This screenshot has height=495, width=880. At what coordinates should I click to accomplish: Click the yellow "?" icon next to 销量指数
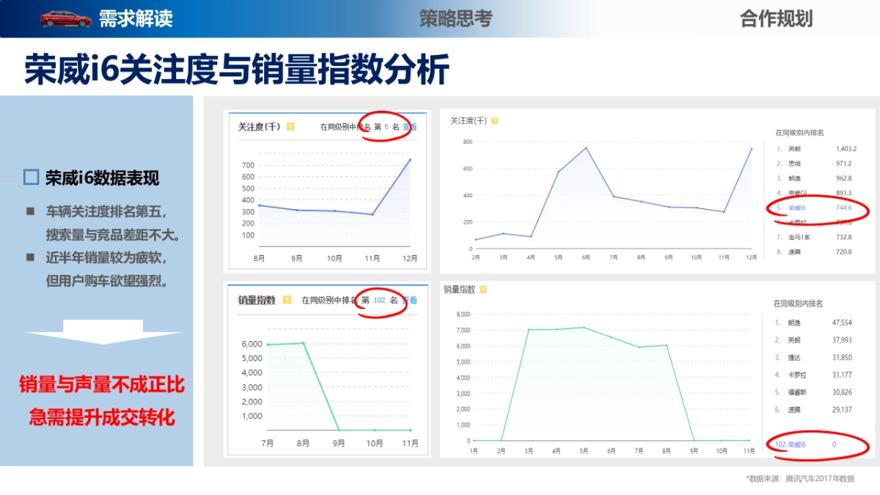[x=287, y=299]
